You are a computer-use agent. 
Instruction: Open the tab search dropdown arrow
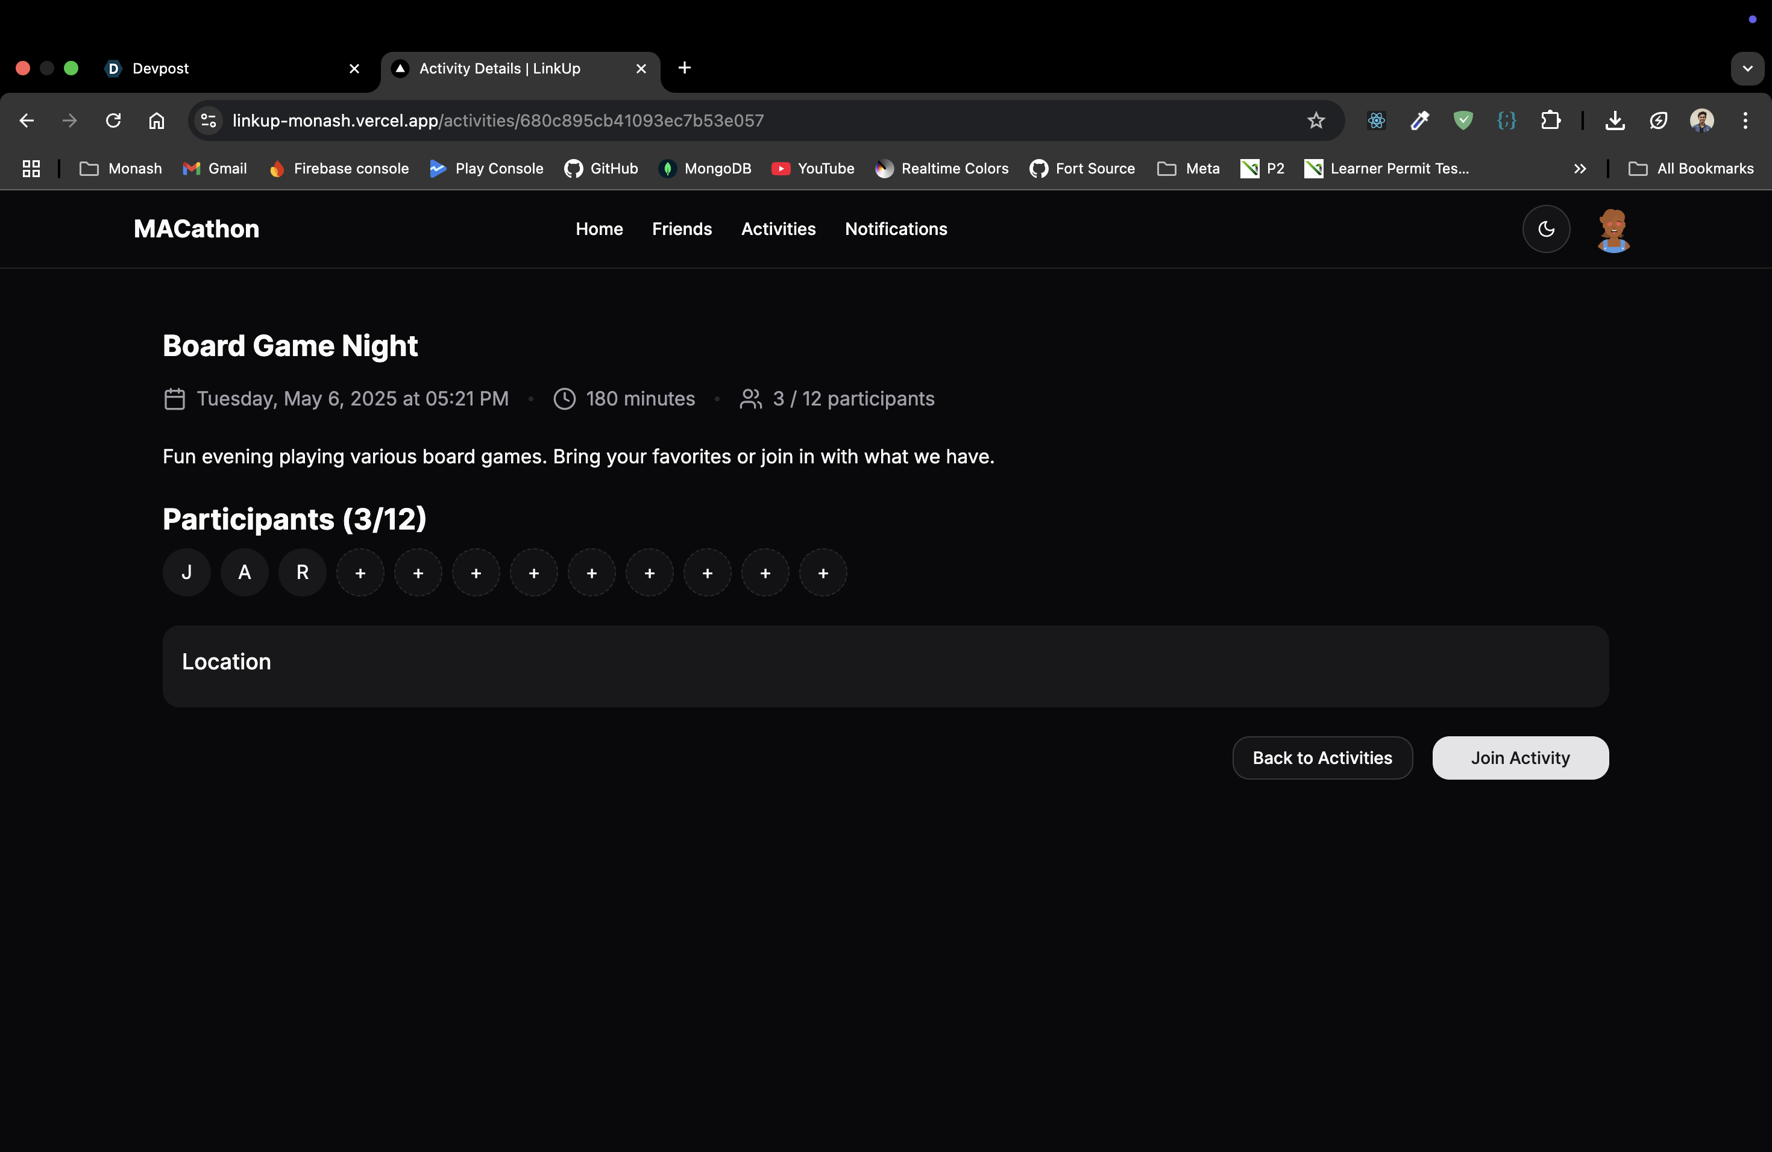coord(1747,69)
